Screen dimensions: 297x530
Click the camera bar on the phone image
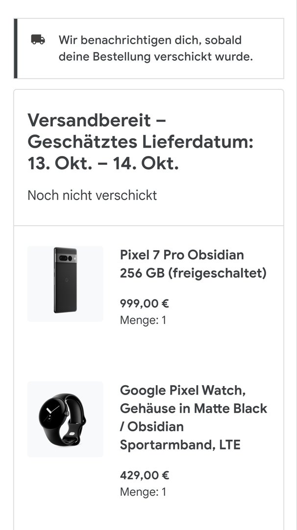(66, 258)
